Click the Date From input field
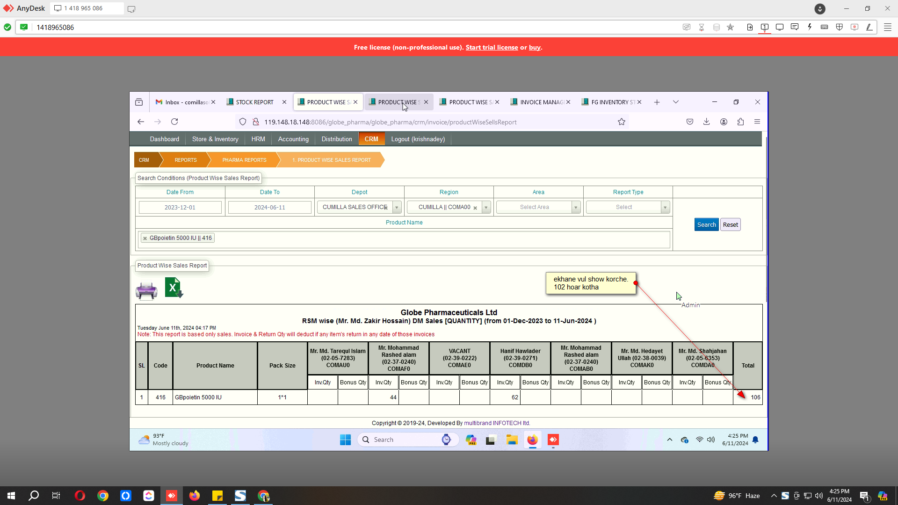Screen dimensions: 898x505 pos(180,208)
